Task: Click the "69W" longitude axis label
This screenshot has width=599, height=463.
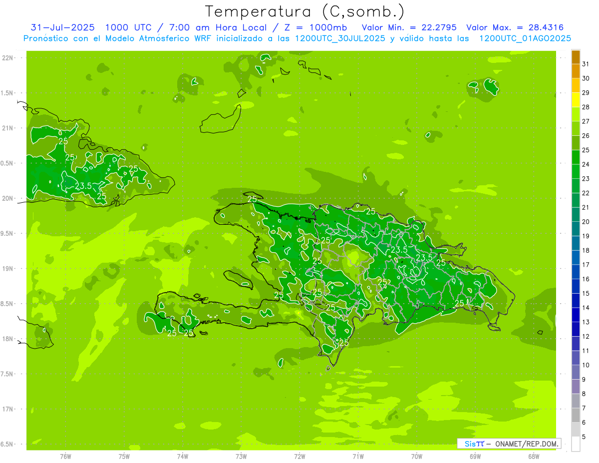Action: click(475, 456)
